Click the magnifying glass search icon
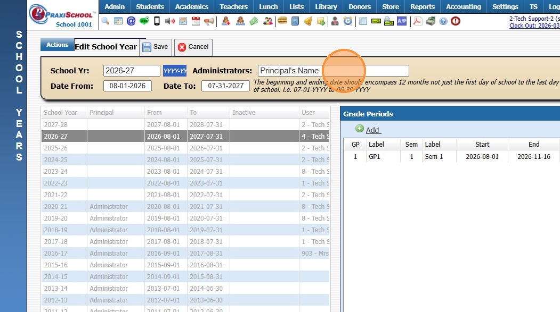 tap(105, 21)
